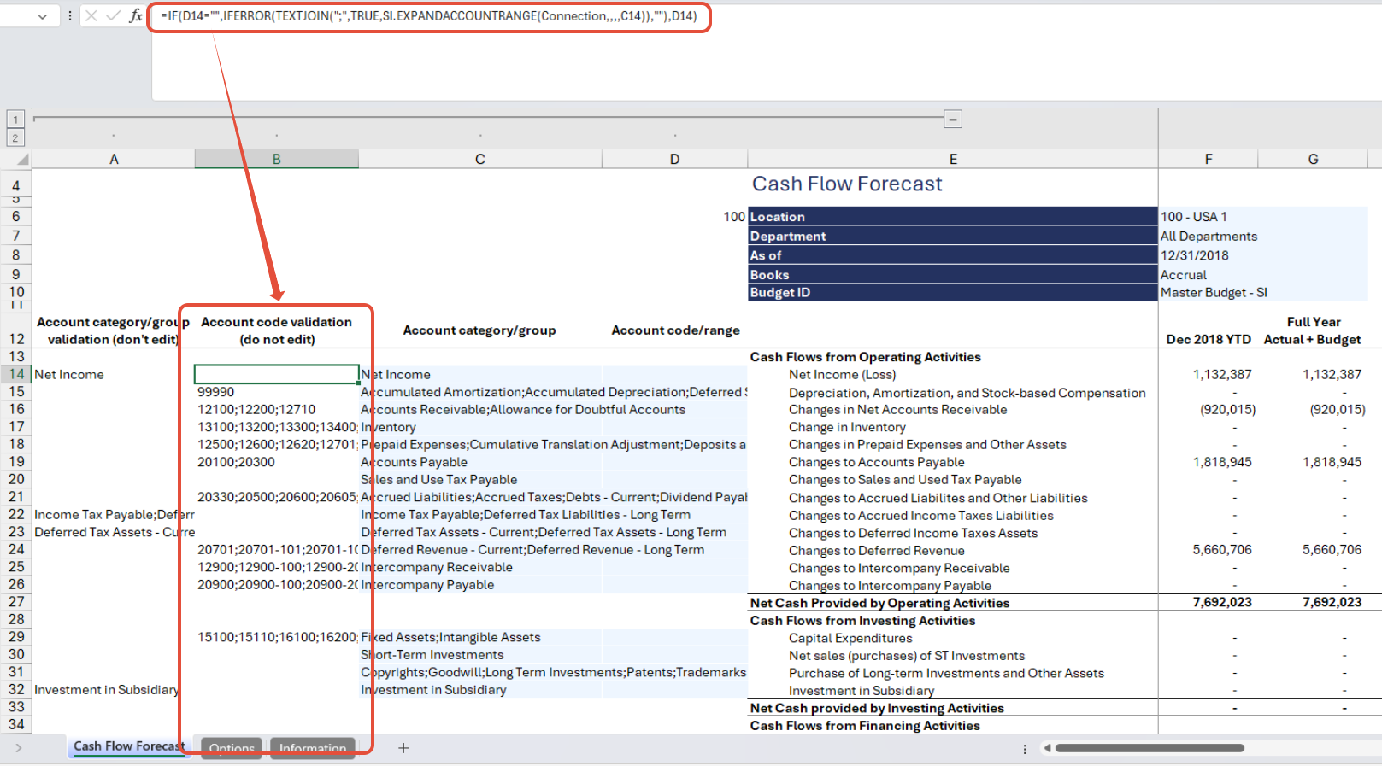This screenshot has width=1382, height=766.
Task: Select the 'Dec 2018 YTD' column heading
Action: point(1209,339)
